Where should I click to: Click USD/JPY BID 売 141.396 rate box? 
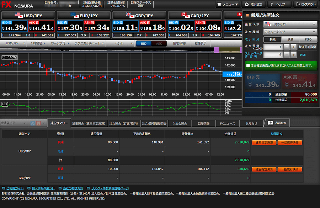(x=15, y=26)
